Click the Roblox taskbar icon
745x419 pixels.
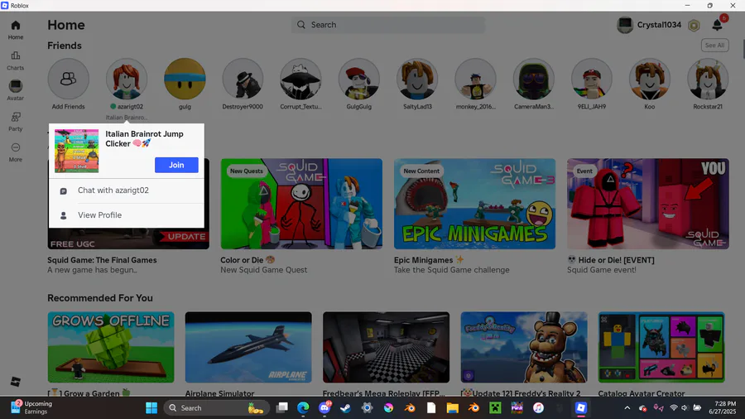coord(580,407)
